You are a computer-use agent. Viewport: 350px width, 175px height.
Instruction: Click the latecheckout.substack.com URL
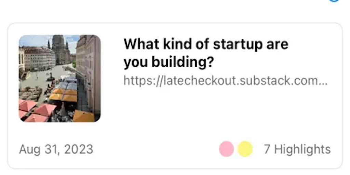pos(225,81)
